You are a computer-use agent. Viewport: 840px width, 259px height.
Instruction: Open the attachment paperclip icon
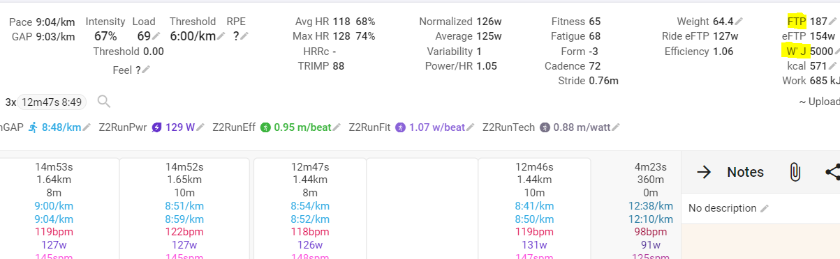794,172
